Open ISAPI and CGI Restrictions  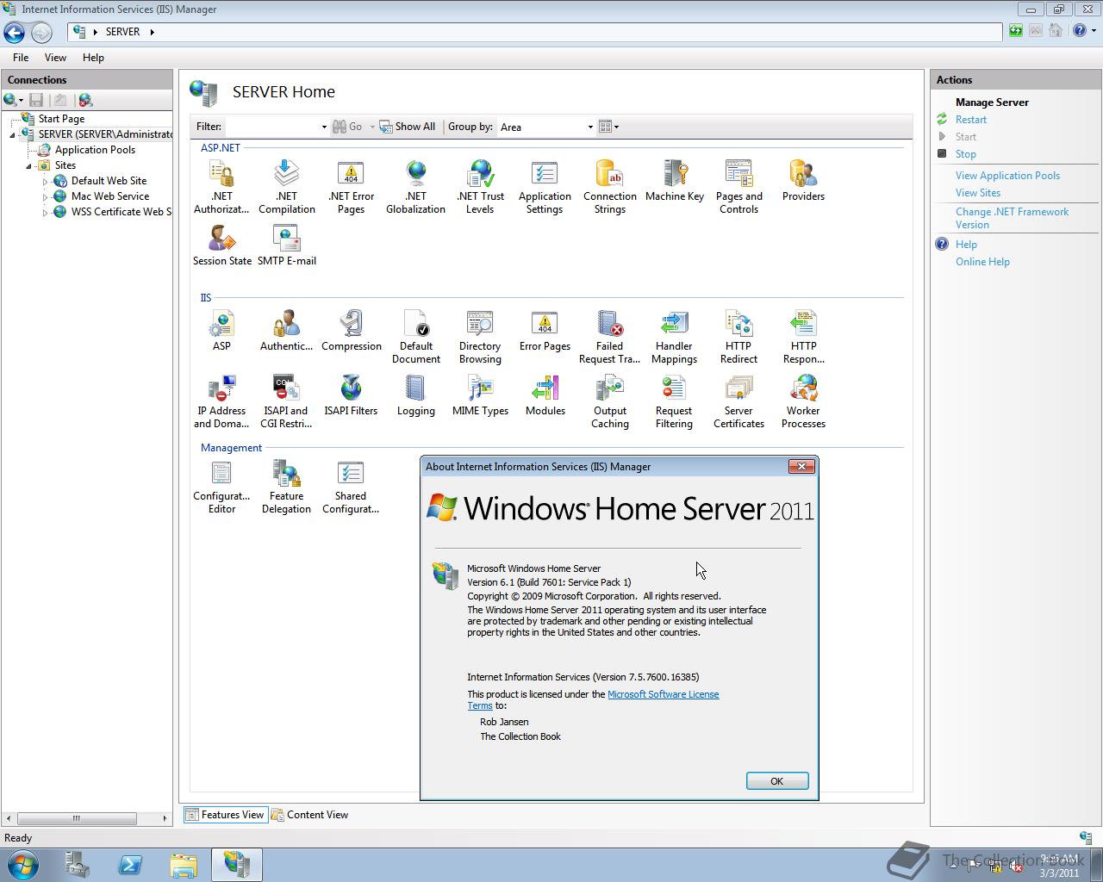pos(286,401)
